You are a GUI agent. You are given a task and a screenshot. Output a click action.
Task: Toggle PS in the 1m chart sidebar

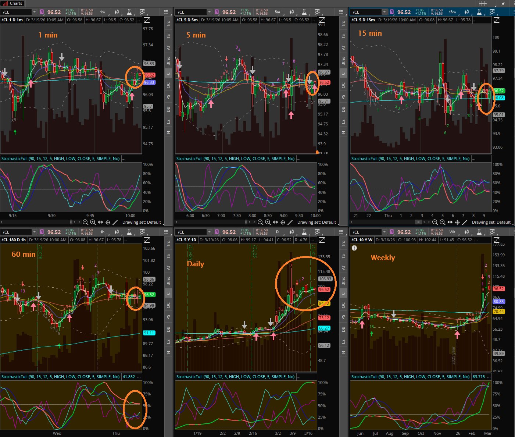point(168,97)
